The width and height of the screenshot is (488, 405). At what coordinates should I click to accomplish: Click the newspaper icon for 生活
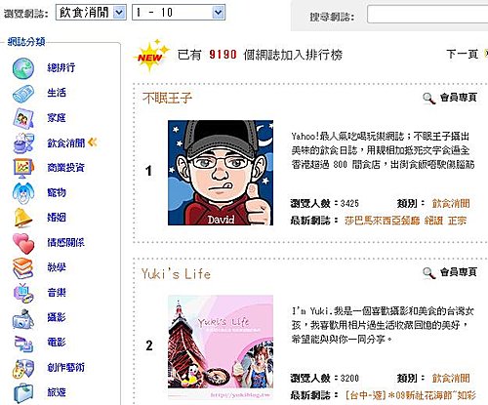(23, 94)
